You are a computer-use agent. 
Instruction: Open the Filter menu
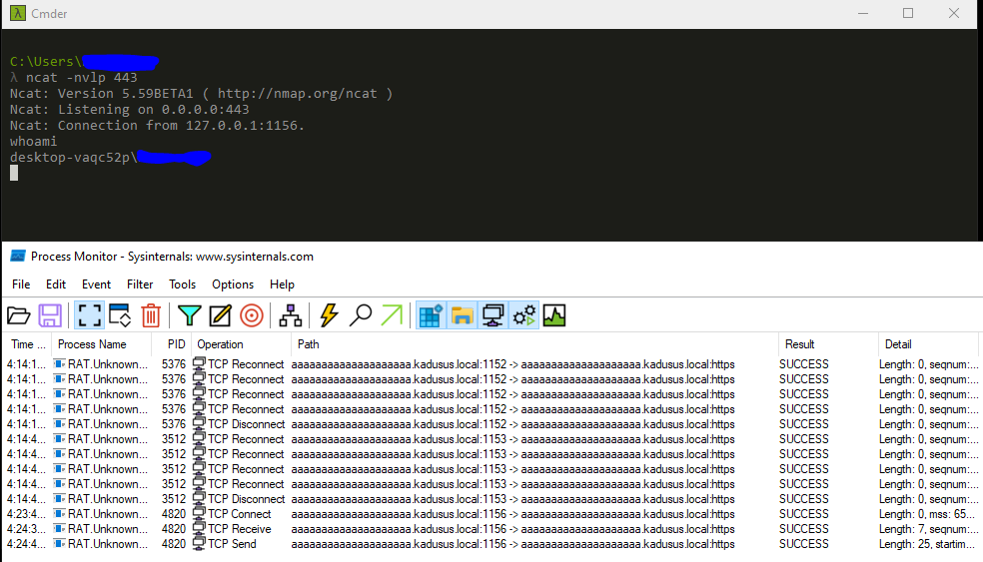(x=140, y=284)
